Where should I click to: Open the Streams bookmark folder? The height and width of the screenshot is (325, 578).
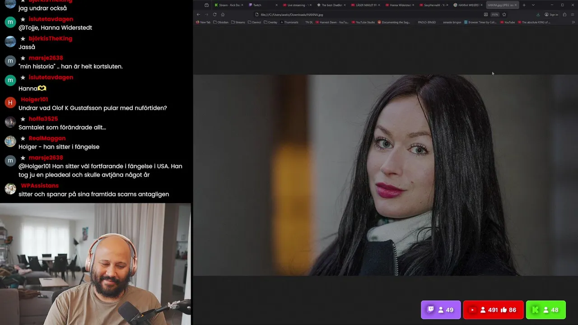coord(238,22)
